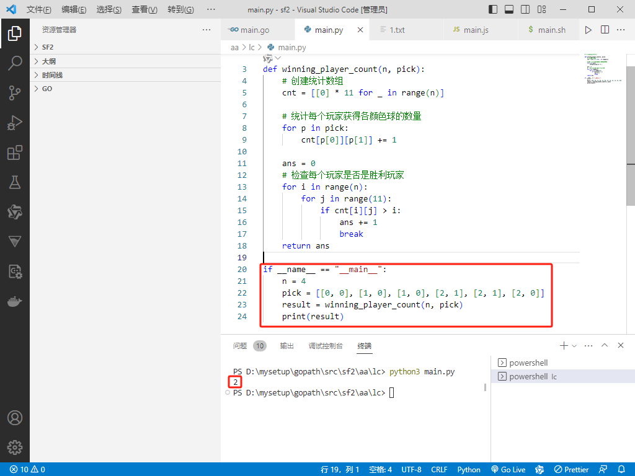Screen dimensions: 635x476
Task: Open the 转到(G) menu
Action: [180, 9]
